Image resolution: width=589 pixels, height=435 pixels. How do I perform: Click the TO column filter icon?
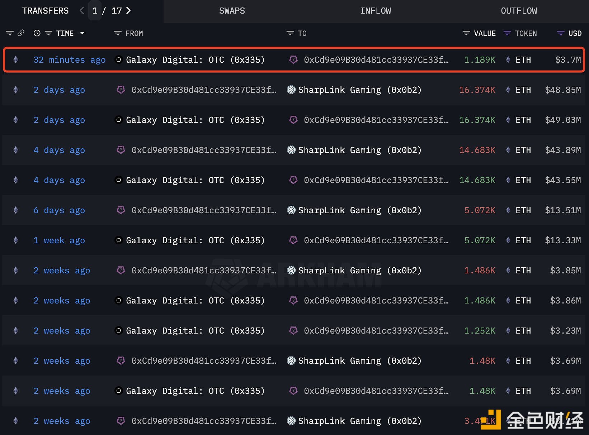[290, 33]
